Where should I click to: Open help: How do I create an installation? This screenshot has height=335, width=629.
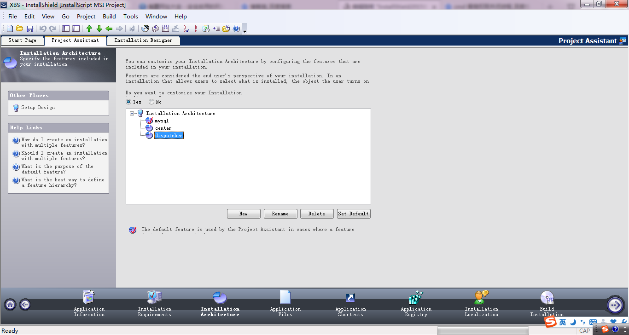pos(64,143)
